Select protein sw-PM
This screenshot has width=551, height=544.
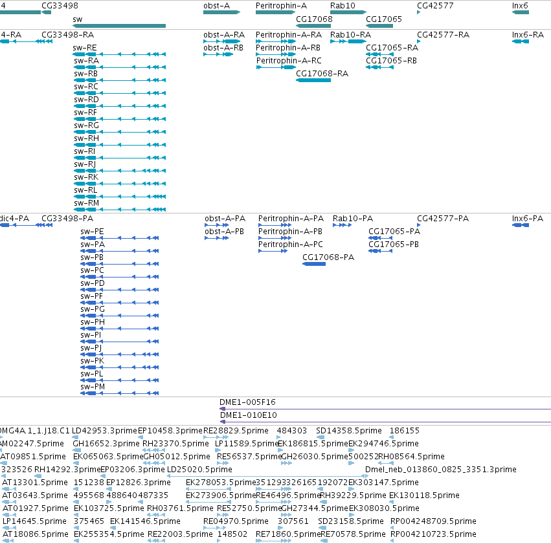120,393
